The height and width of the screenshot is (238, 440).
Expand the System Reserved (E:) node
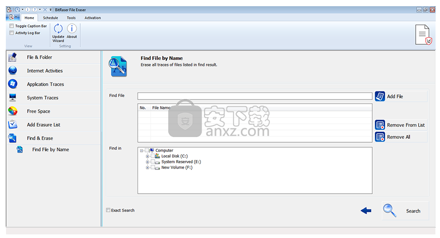(x=147, y=162)
